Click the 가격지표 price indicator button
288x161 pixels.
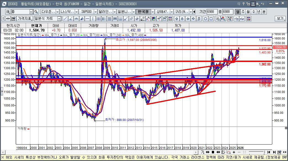point(24,19)
